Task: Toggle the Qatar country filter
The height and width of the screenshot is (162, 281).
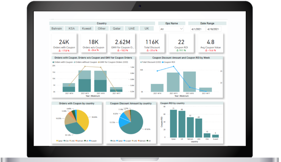Action: (117, 29)
